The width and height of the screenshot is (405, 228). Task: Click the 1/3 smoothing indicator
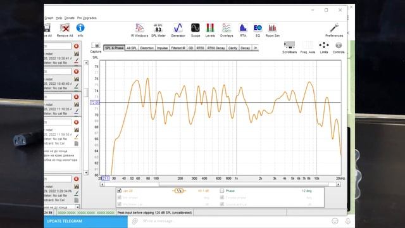click(179, 191)
